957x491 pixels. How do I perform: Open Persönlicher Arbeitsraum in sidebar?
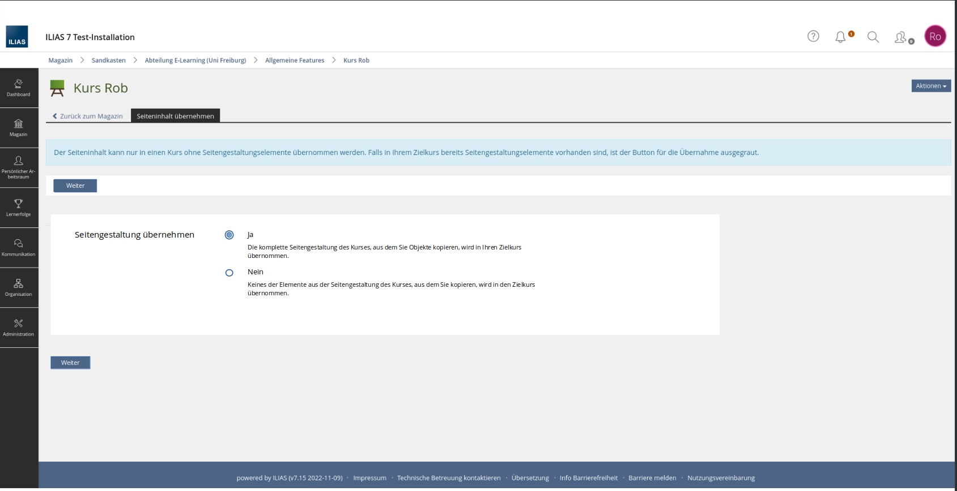[x=19, y=167]
